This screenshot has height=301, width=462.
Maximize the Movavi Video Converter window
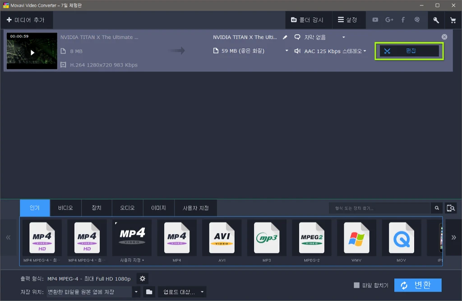tap(438, 5)
